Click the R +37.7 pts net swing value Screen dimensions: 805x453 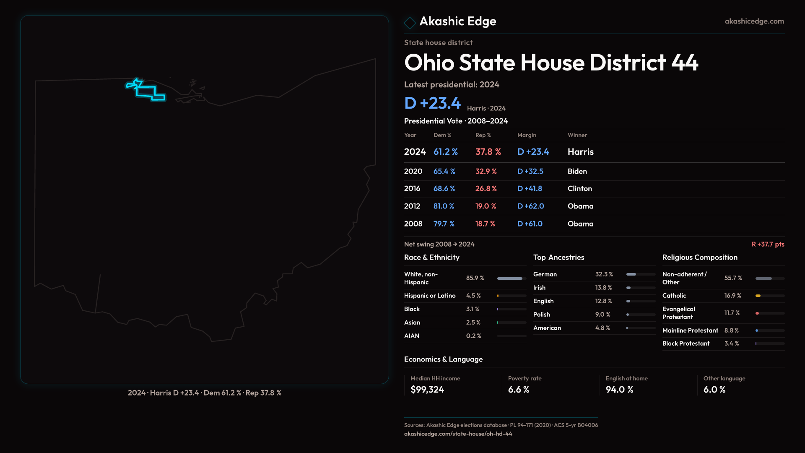click(767, 244)
